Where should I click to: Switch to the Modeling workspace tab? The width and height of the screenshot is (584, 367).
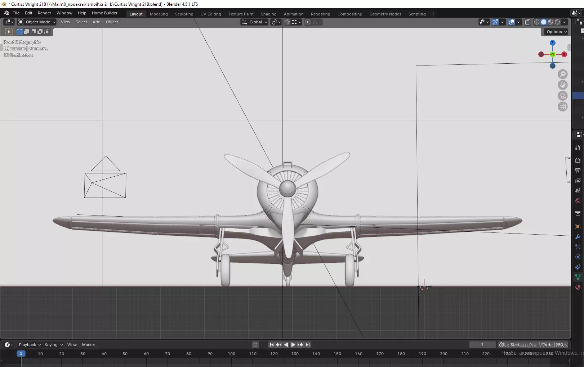click(159, 14)
